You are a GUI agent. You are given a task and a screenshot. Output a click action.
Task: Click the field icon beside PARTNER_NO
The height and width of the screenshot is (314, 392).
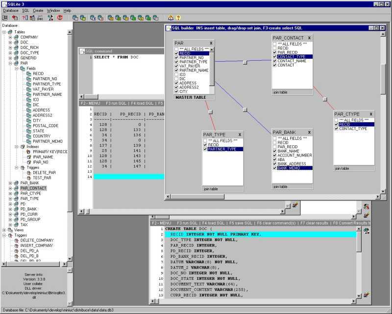click(x=29, y=79)
